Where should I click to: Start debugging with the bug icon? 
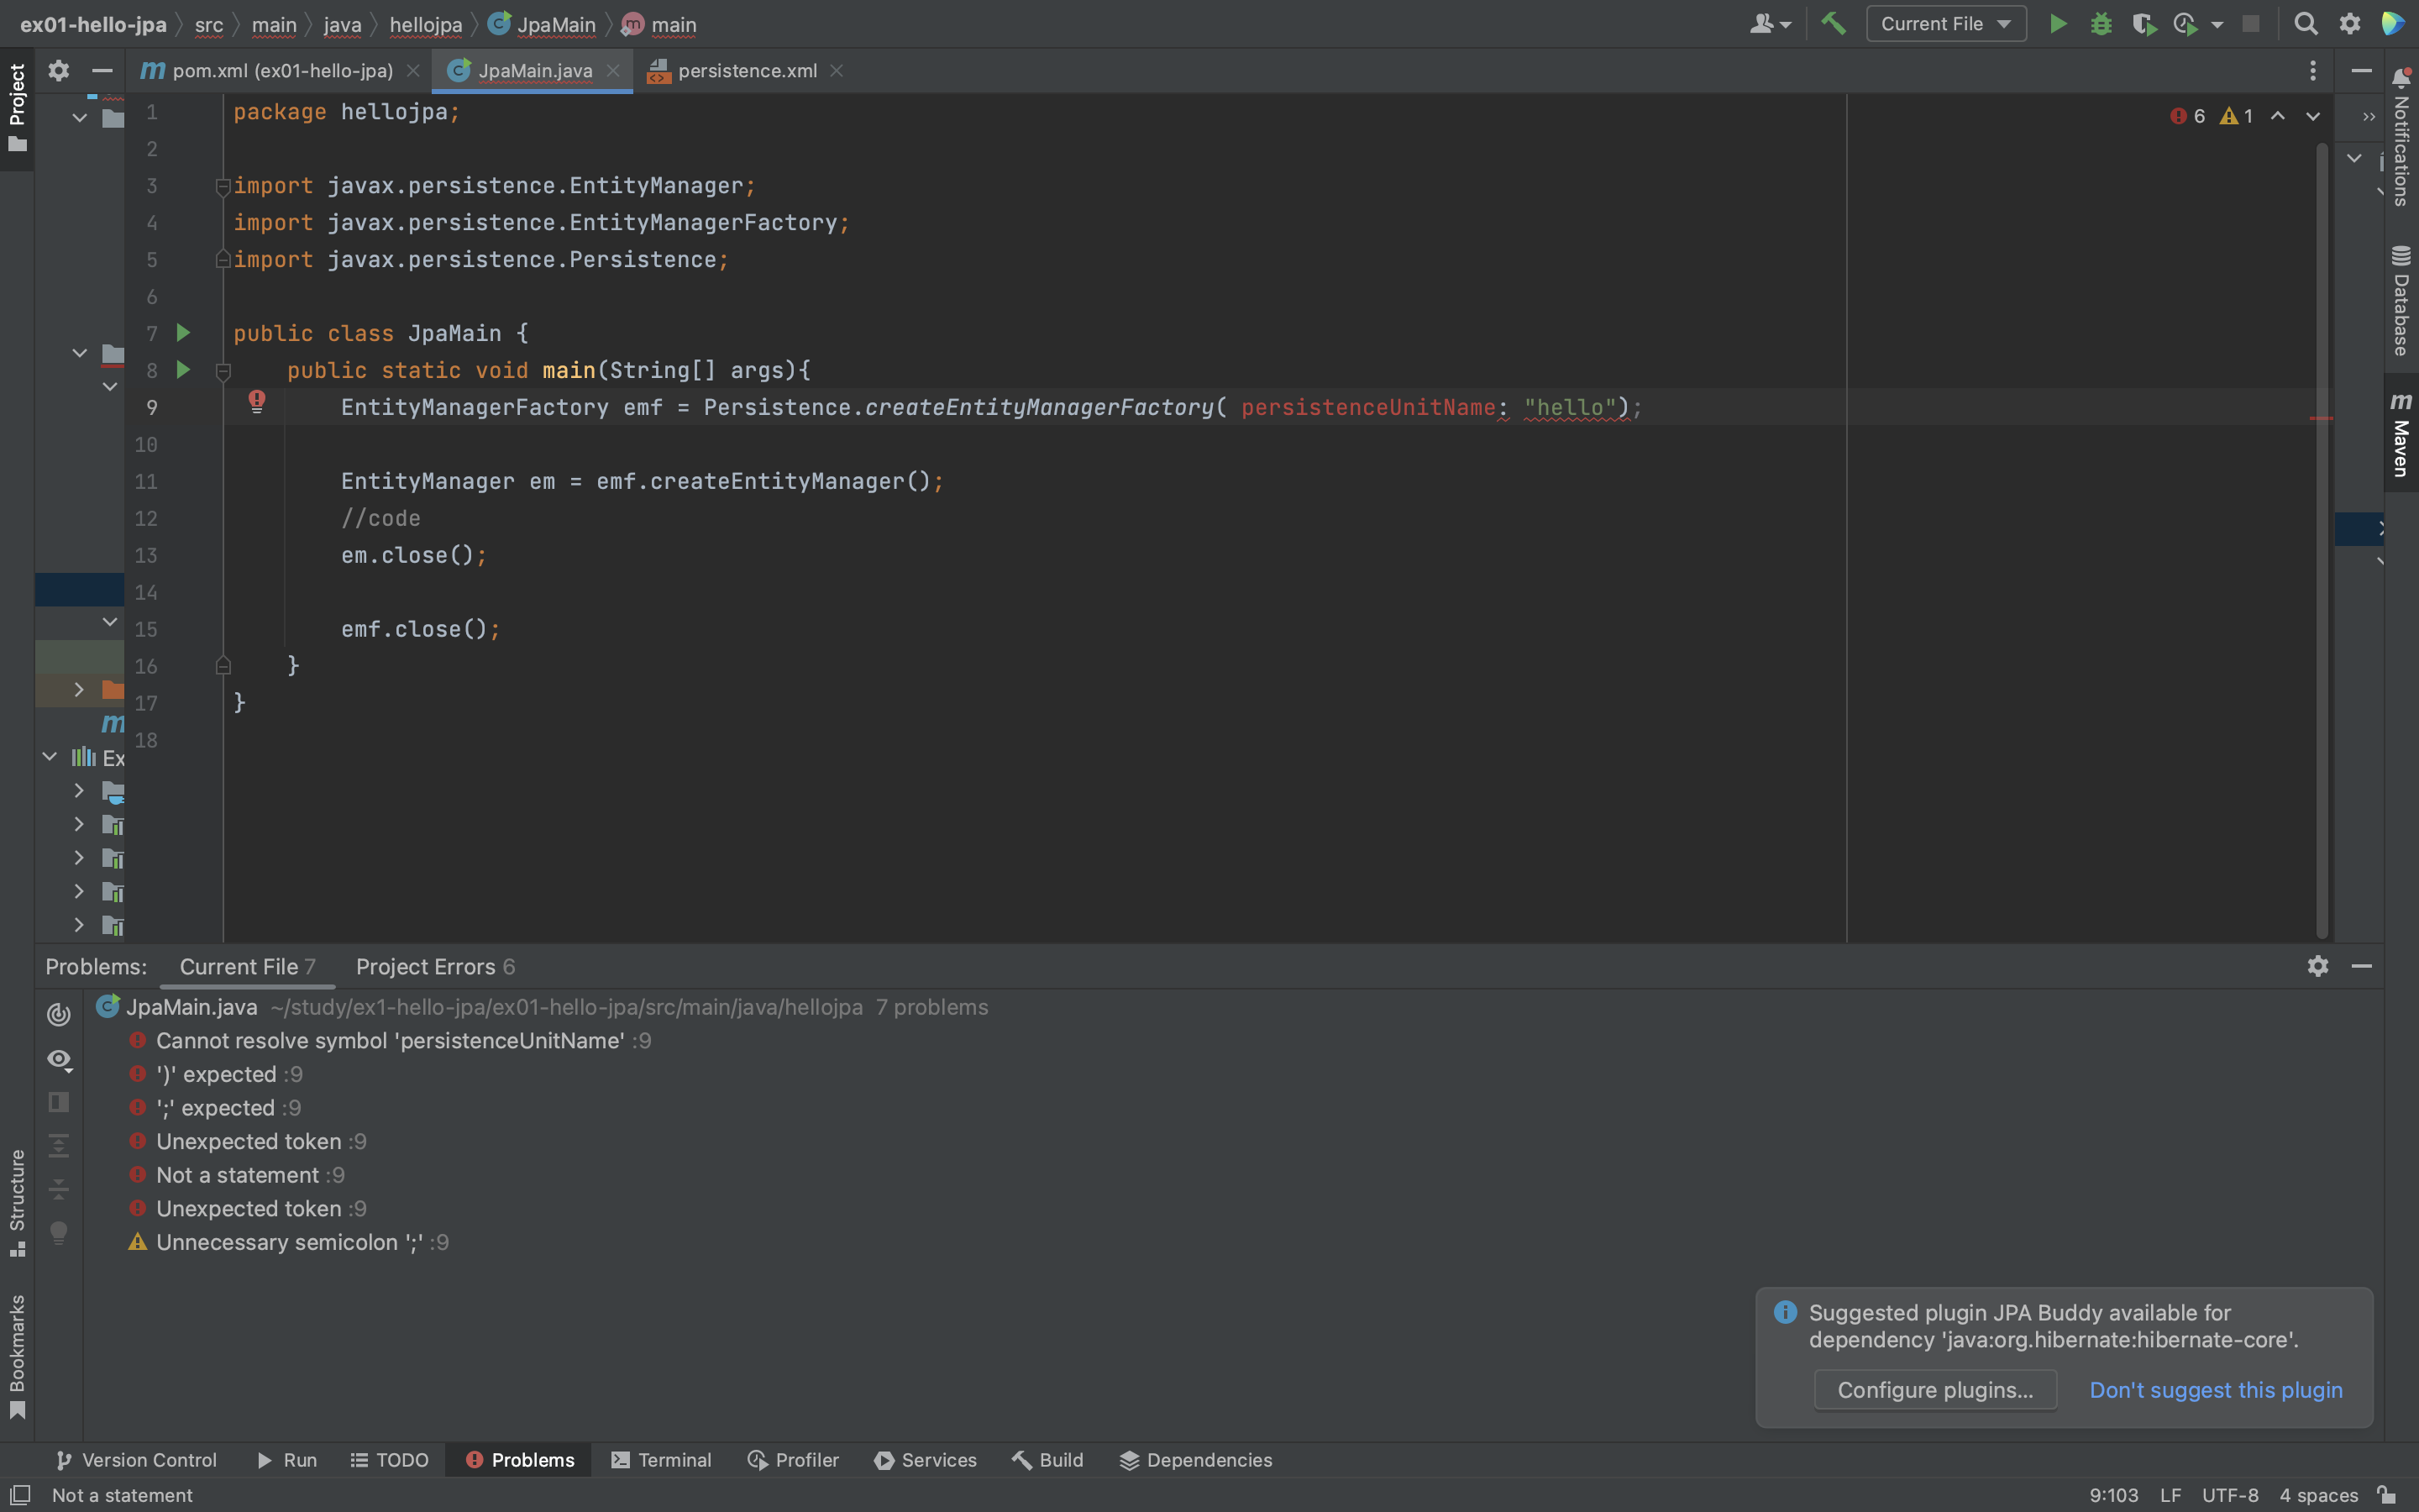(x=2100, y=24)
